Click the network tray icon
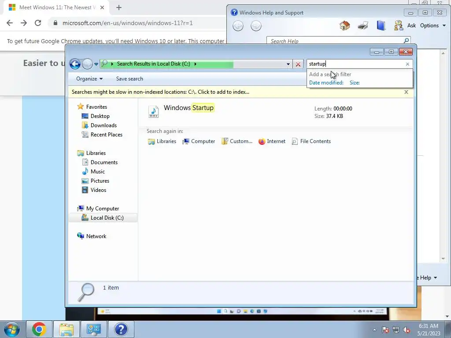This screenshot has height=338, width=451. 396,330
